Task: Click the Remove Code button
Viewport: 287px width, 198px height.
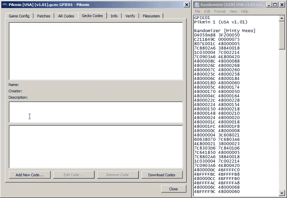Action: point(118,175)
